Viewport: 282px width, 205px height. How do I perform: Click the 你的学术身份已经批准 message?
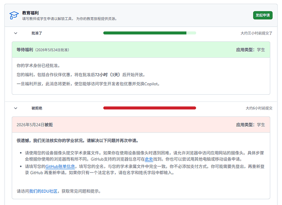[x=38, y=66]
